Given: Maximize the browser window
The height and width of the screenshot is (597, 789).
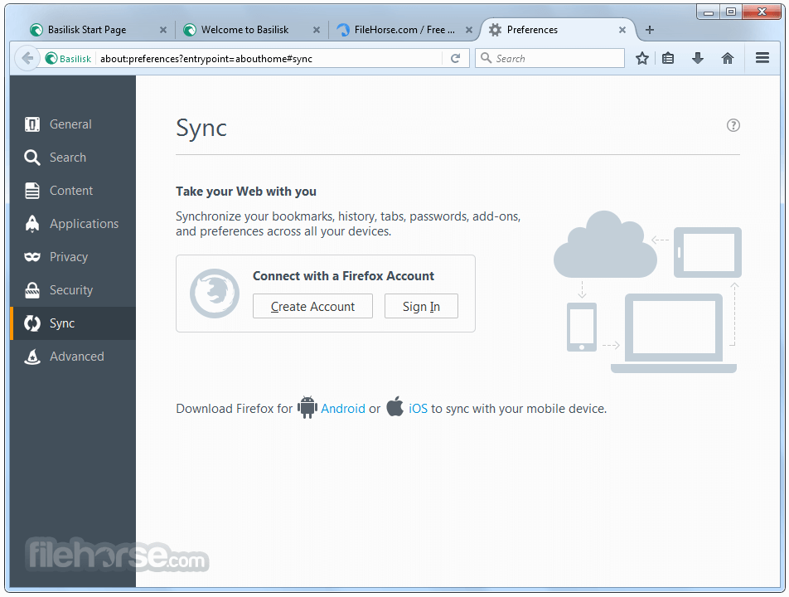Looking at the screenshot, I should pyautogui.click(x=731, y=12).
